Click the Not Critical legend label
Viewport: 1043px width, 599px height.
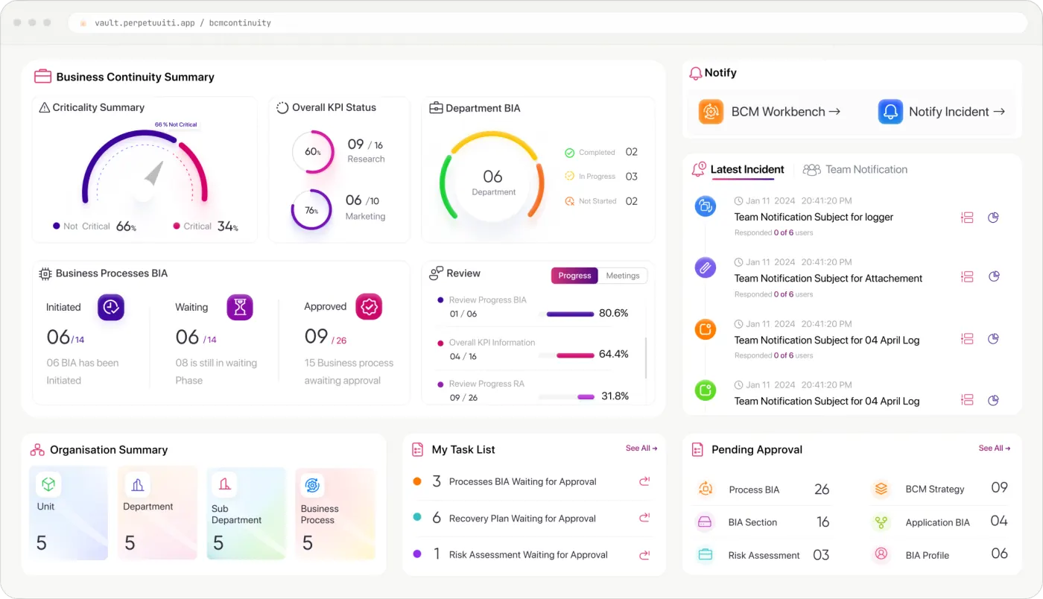[x=86, y=226]
